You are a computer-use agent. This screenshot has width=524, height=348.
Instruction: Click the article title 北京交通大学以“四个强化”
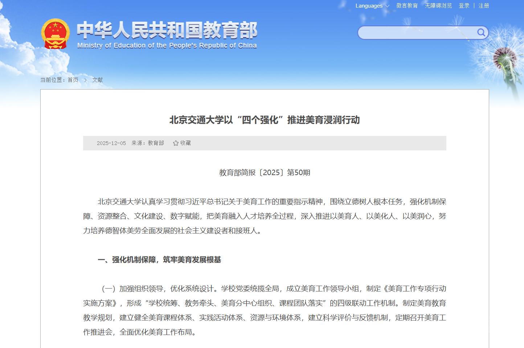(x=265, y=120)
